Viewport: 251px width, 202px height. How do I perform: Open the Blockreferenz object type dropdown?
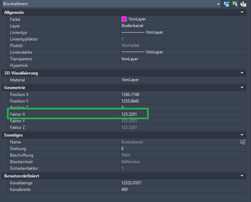218,4
